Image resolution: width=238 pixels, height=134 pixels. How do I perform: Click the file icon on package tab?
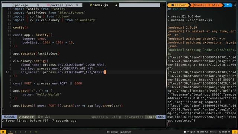[13, 5]
